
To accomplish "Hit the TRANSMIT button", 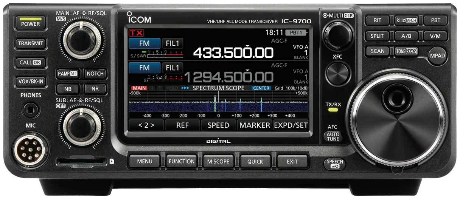I will pos(30,43).
